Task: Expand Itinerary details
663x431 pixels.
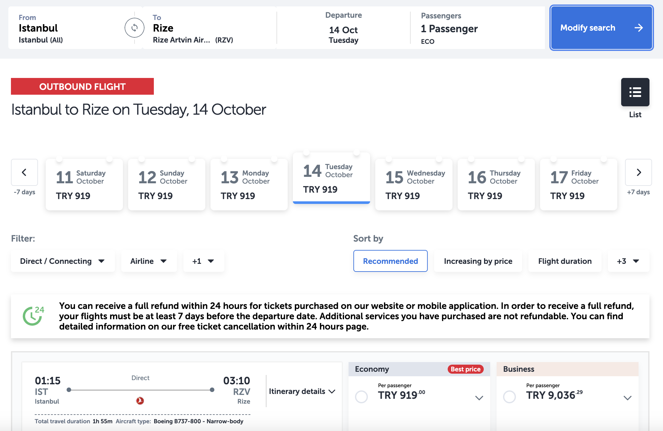Action: pos(302,391)
